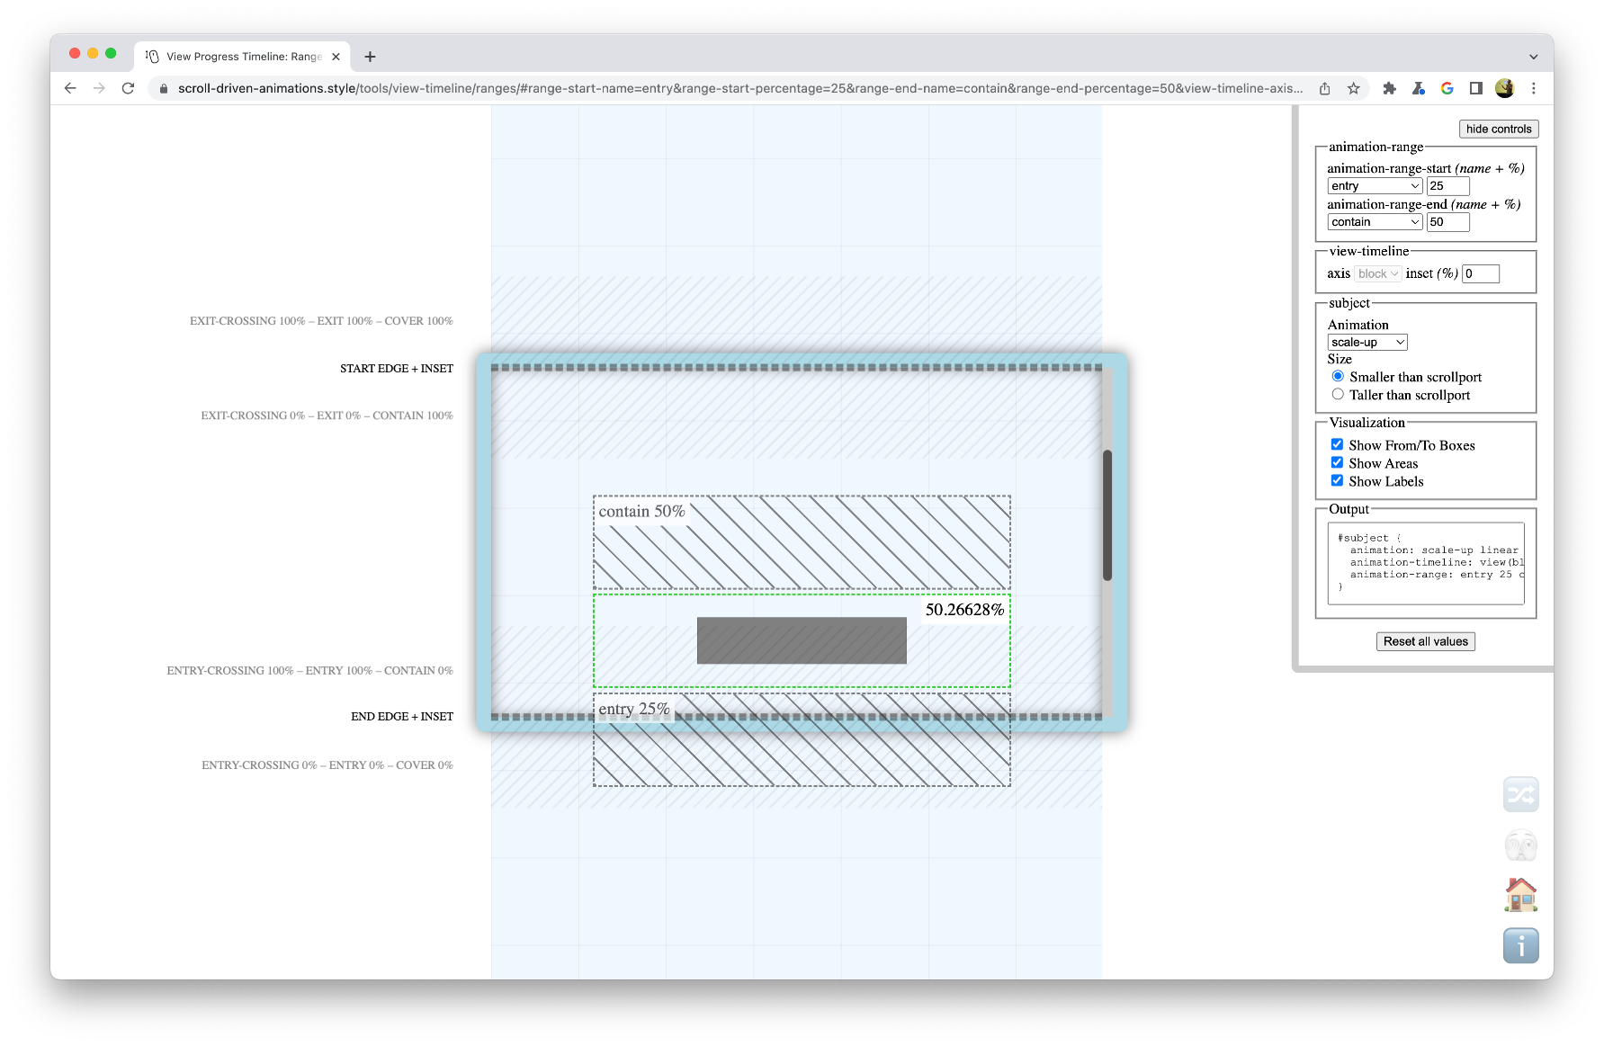This screenshot has width=1604, height=1046.
Task: Open a new browser tab
Action: [x=370, y=57]
